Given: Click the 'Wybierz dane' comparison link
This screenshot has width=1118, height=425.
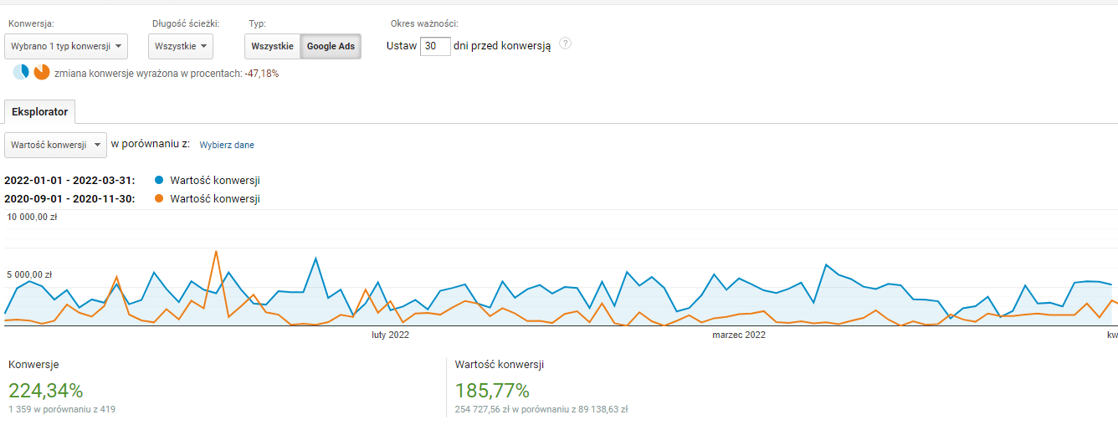Looking at the screenshot, I should point(227,145).
